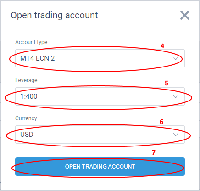The height and width of the screenshot is (191, 200).
Task: Select the MT4 ECN 2 value text
Action: coord(38,58)
